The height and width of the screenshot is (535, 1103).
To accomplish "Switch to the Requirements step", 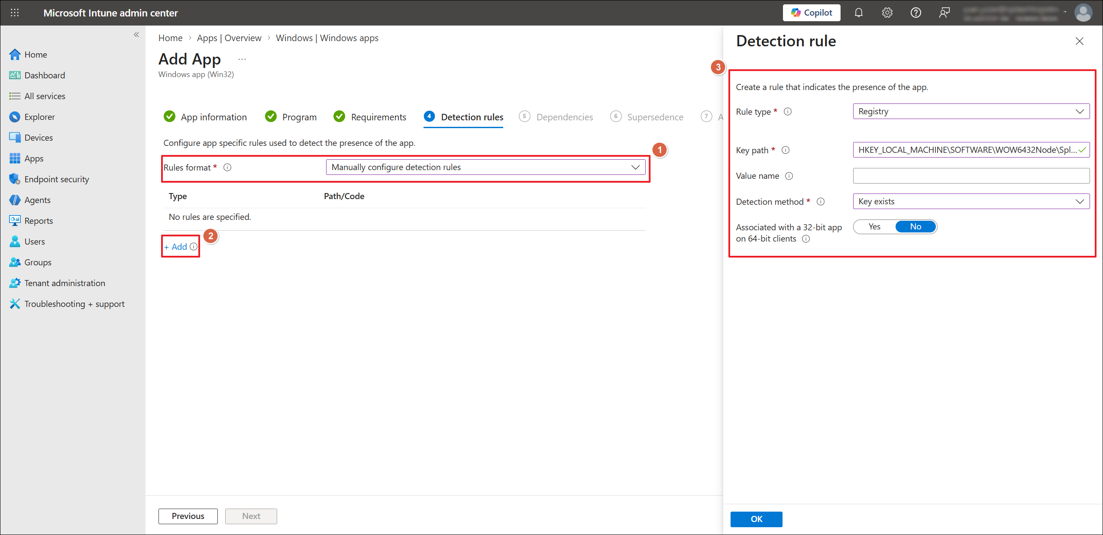I will 370,117.
